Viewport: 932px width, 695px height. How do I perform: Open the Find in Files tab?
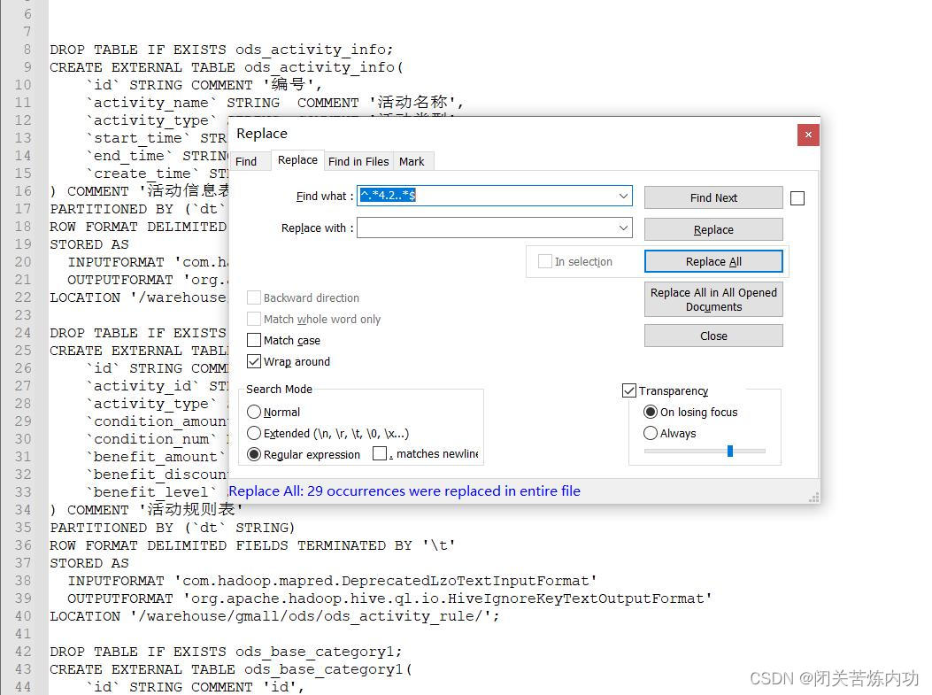click(x=358, y=161)
